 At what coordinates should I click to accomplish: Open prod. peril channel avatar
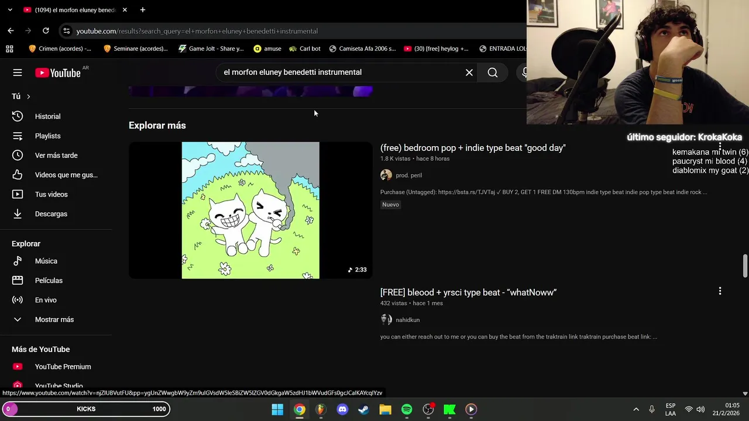386,175
